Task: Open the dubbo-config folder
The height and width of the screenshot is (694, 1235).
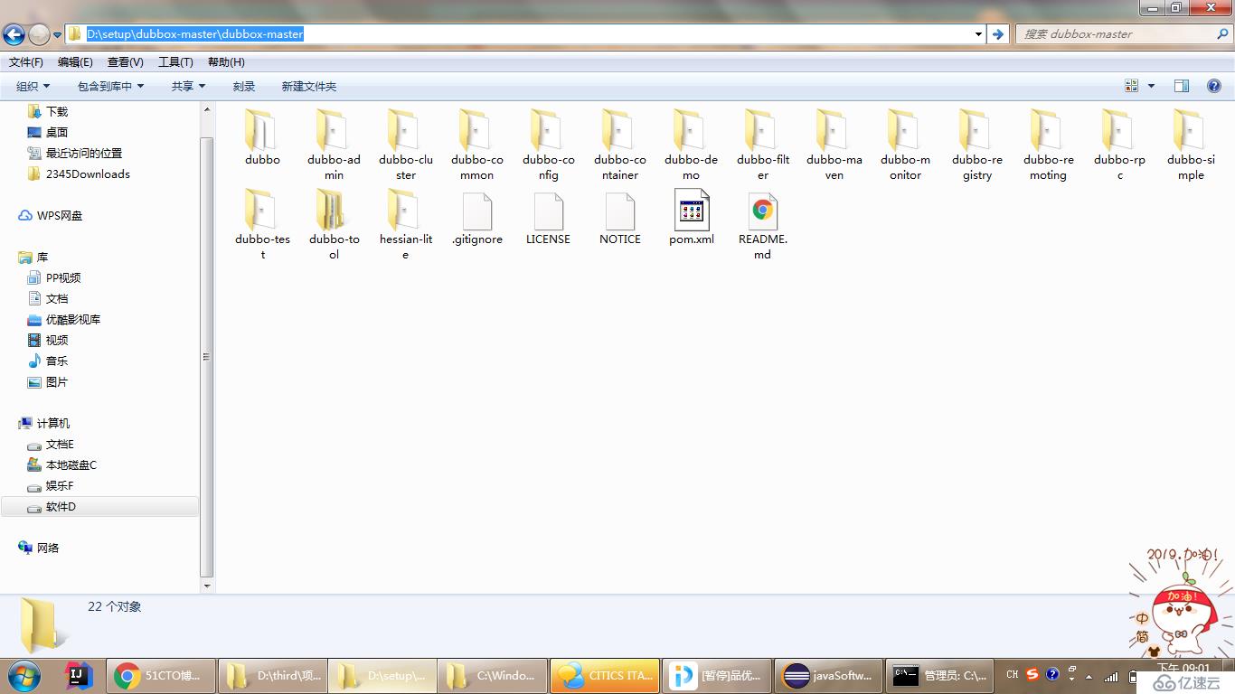Action: [x=548, y=145]
